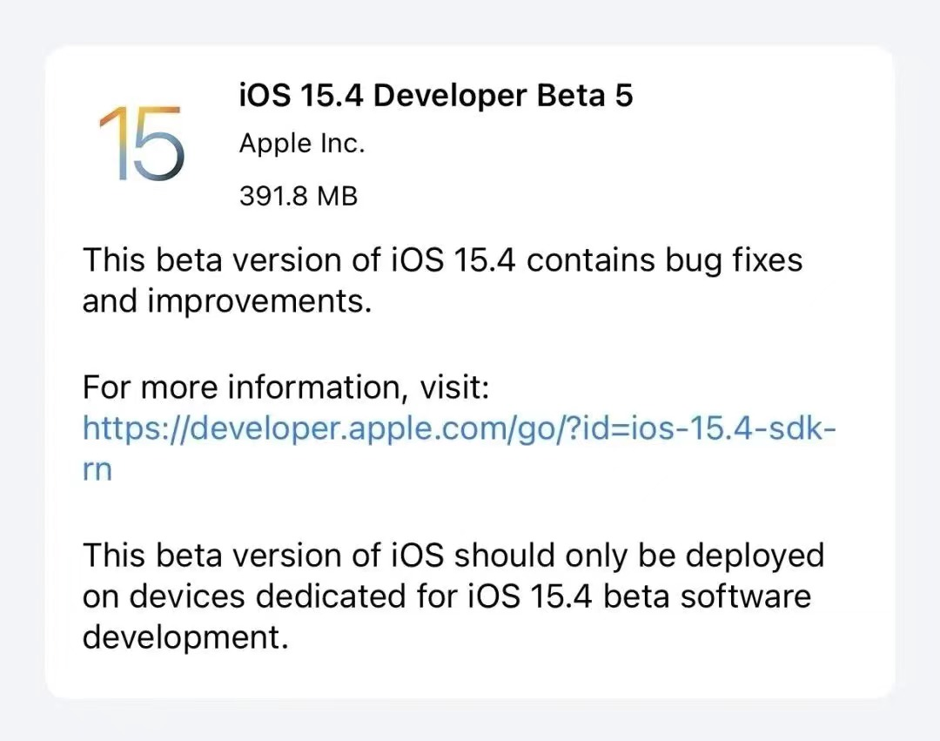Select the bug fixes description paragraph
The height and width of the screenshot is (741, 940).
point(443,279)
